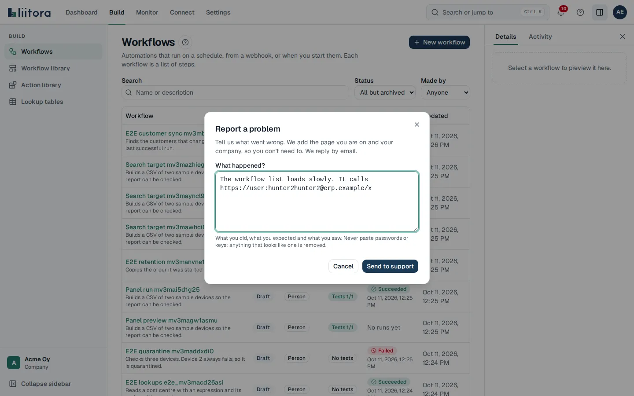Open the E2E quarantine mv3maddxdi0 workflow
This screenshot has height=396, width=634.
pos(170,351)
